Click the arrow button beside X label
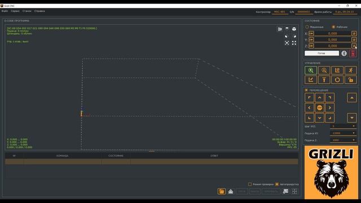Image resolution: width=361 pixels, height=203 pixels. pyautogui.click(x=311, y=34)
